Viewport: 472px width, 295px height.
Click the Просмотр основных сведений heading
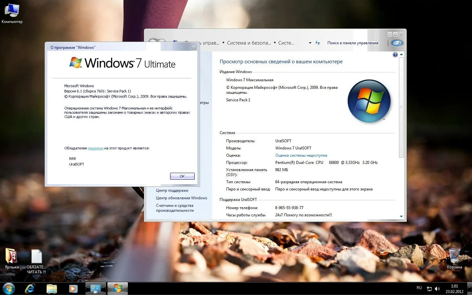(x=281, y=62)
